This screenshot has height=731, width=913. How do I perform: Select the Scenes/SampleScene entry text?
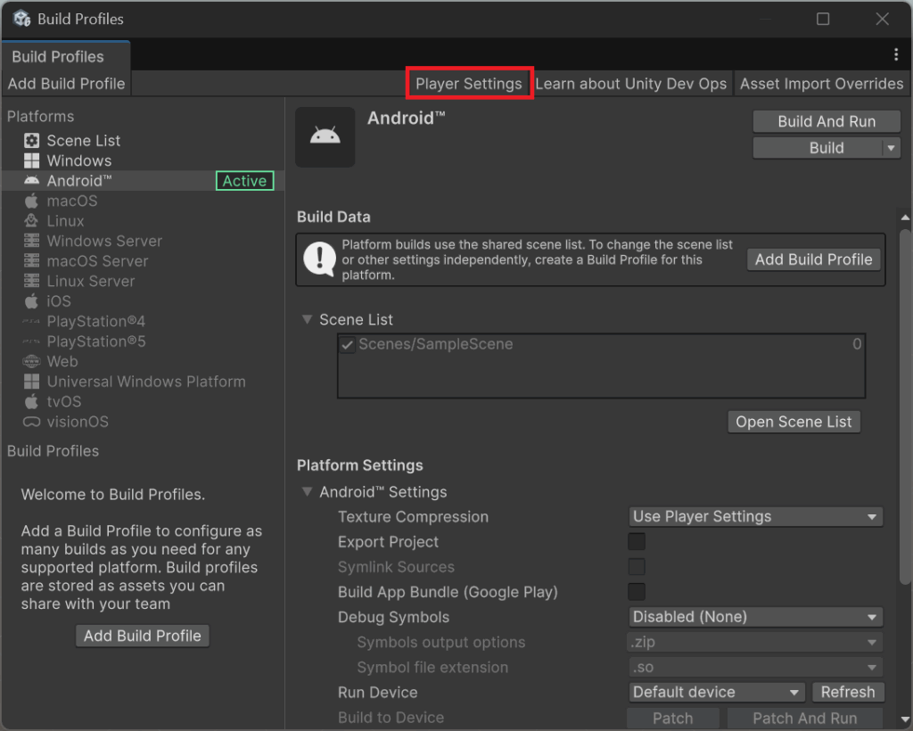pos(435,344)
